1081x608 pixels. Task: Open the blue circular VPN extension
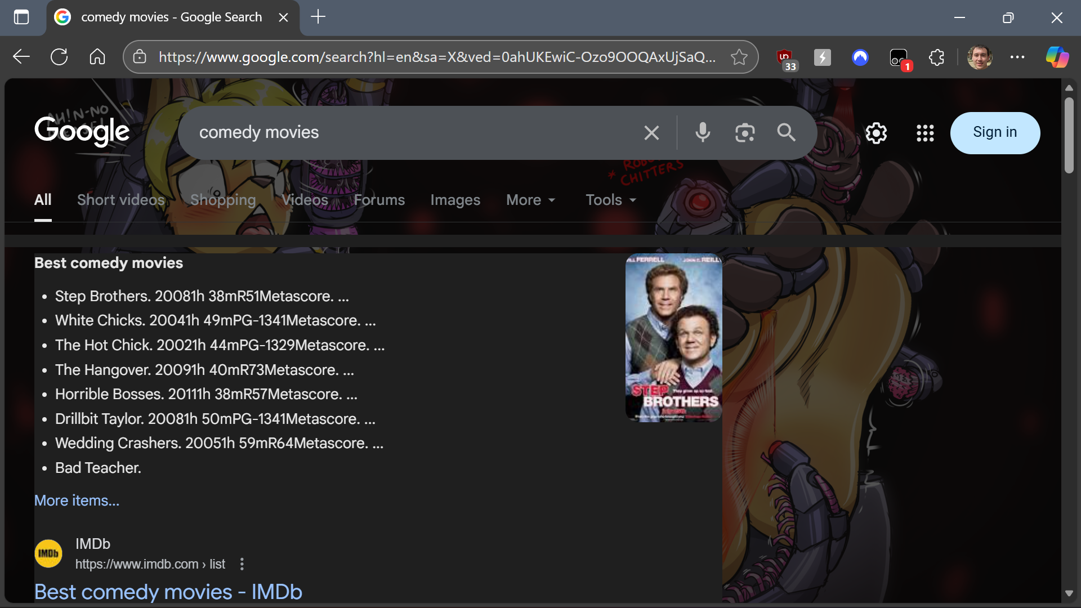860,57
